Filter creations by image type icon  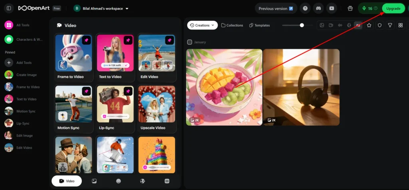[x=322, y=25]
